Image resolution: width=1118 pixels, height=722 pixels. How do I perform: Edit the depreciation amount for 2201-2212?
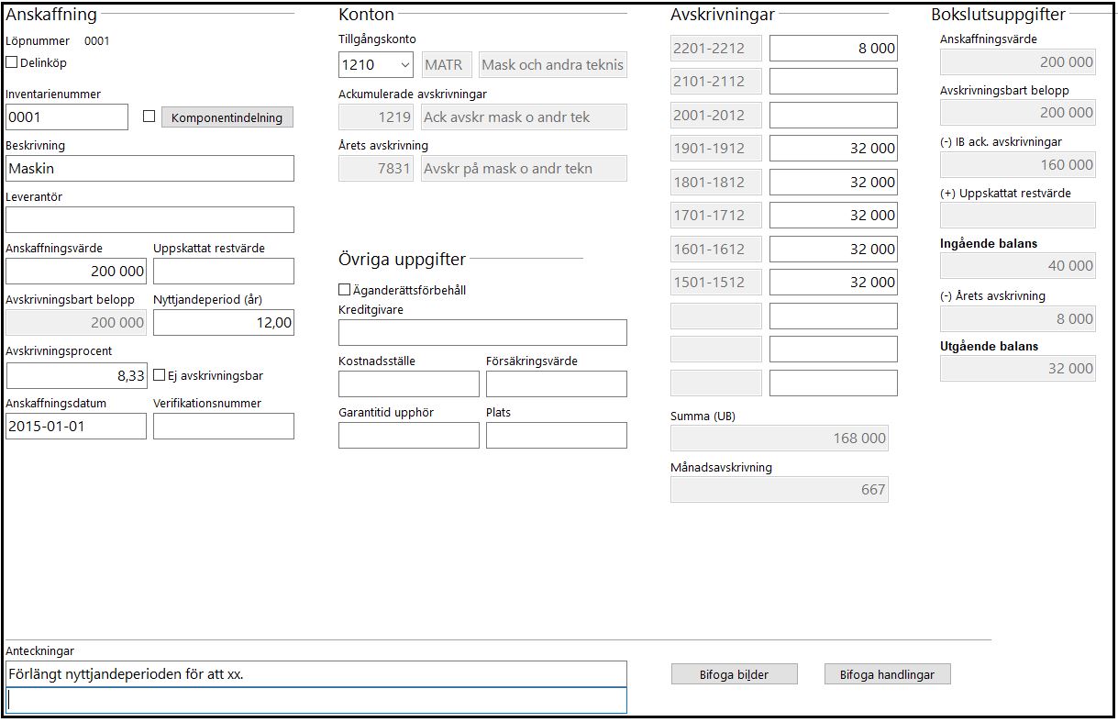pyautogui.click(x=834, y=49)
